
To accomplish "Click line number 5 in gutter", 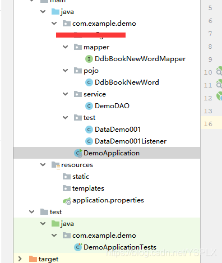I will (210, 8).
